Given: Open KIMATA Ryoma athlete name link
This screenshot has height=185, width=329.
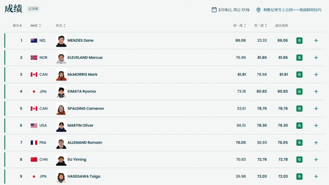Looking at the screenshot, I should (81, 91).
